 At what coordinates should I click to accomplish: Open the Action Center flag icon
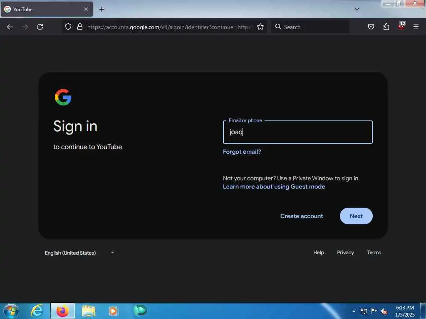374,311
